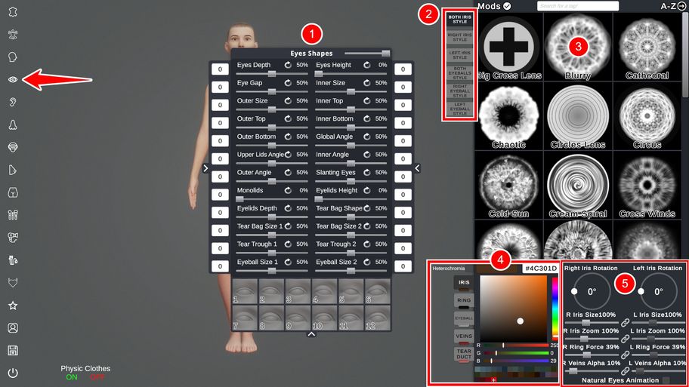Link the R and L Veins Alpha sliders
Viewport: 689px width, 387px height.
(x=625, y=370)
